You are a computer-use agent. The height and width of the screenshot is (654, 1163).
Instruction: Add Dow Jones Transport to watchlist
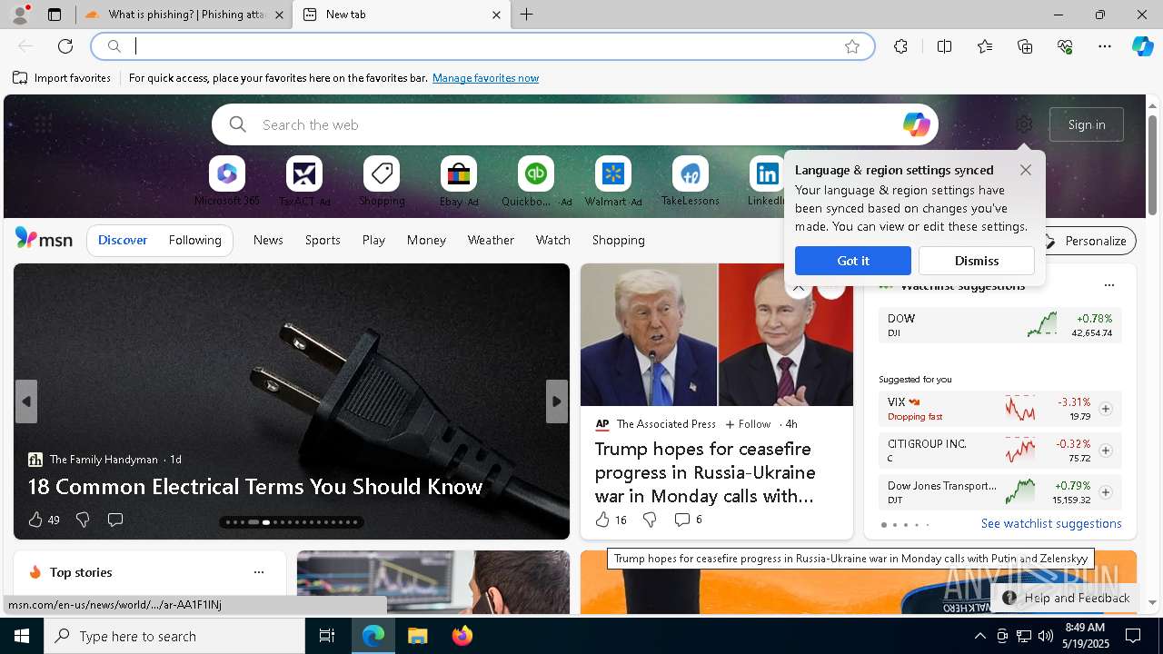pyautogui.click(x=1105, y=492)
